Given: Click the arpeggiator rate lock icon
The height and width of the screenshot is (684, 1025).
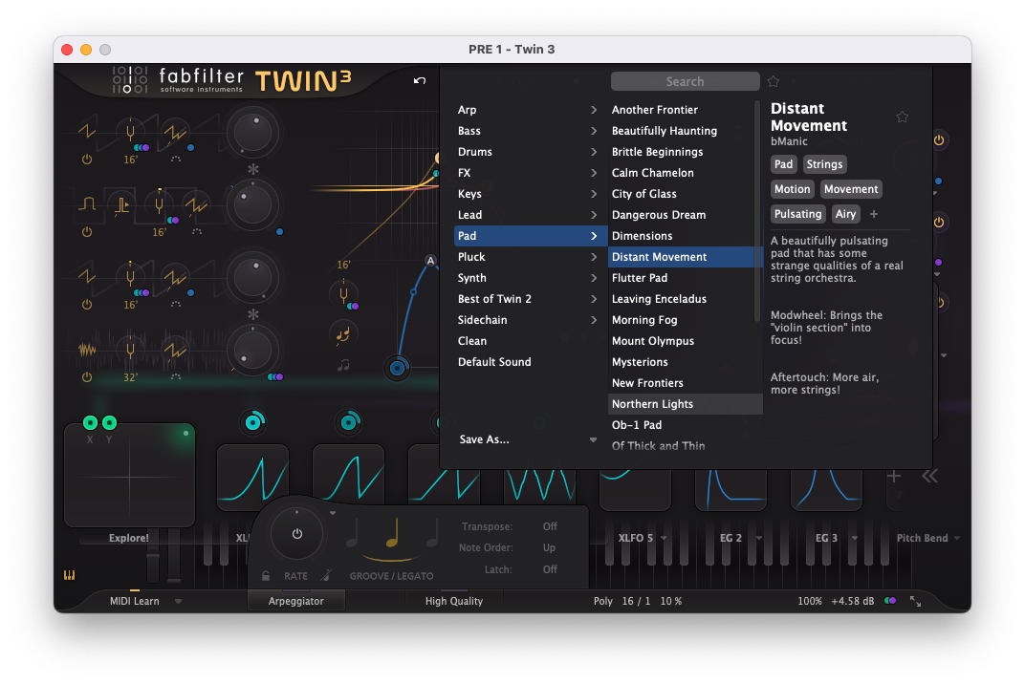Looking at the screenshot, I should (x=266, y=576).
